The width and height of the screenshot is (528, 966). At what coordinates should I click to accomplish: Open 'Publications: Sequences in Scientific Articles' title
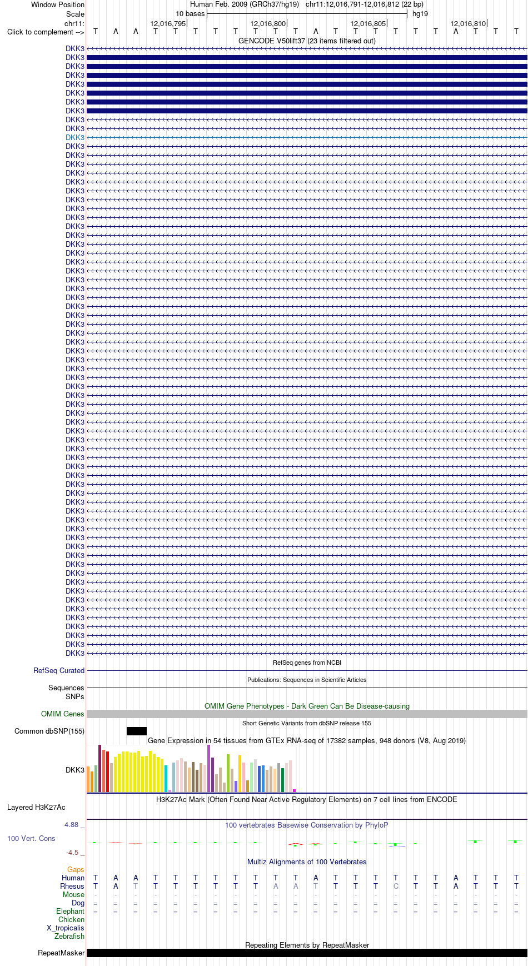307,680
